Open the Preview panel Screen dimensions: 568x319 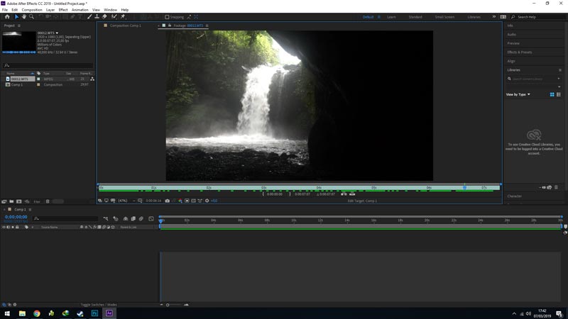513,43
